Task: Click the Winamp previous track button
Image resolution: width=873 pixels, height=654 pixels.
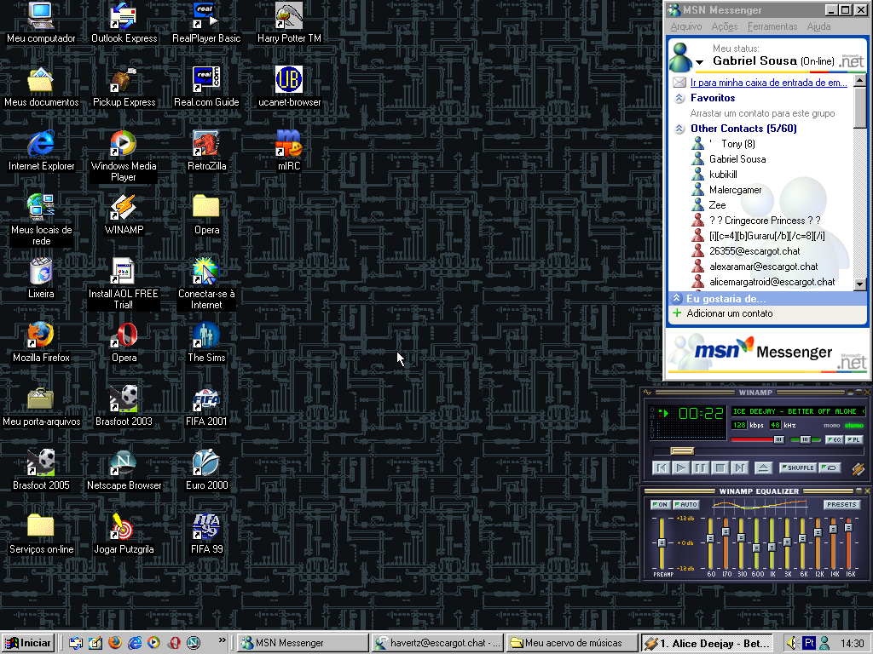Action: 661,468
